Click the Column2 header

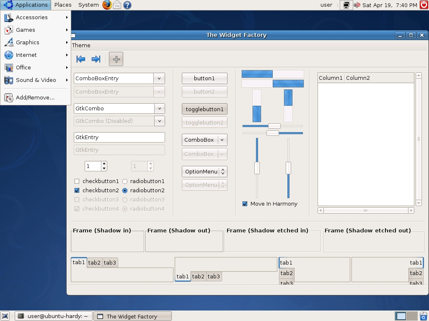379,78
